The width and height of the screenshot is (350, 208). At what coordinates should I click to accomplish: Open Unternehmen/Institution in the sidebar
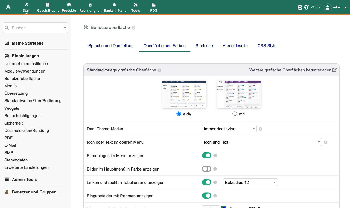click(x=26, y=64)
